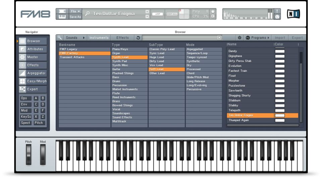
Task: Select the Puzzlestone preset in list
Action: pyautogui.click(x=237, y=86)
